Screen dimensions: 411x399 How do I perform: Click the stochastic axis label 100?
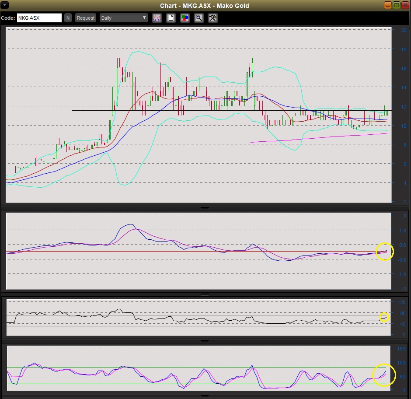coord(401,363)
